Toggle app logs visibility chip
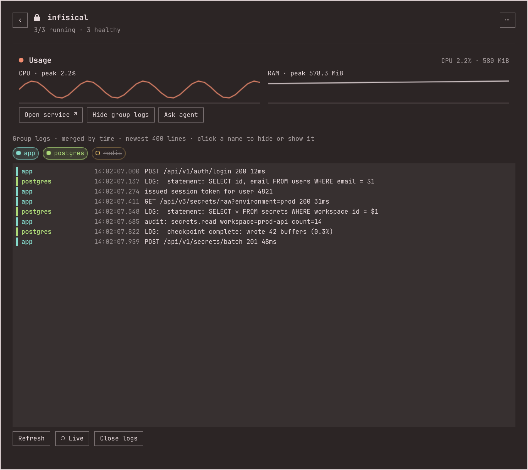Screen dimensions: 528x470 26,153
